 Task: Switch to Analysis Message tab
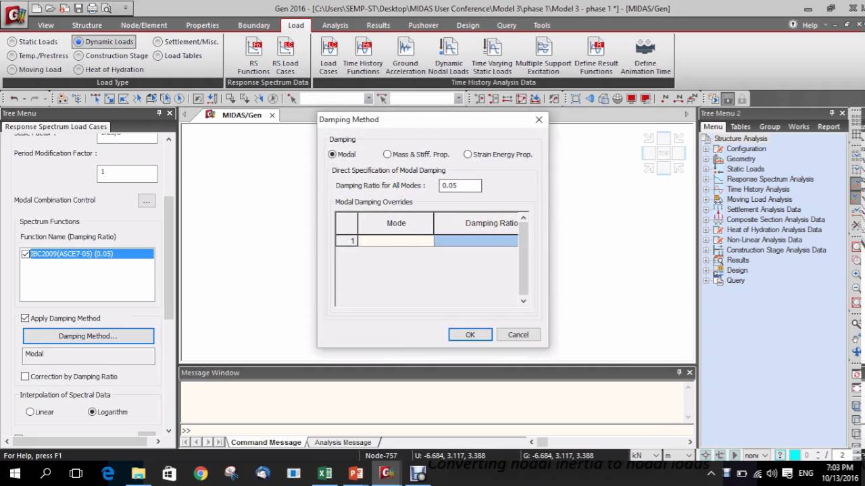point(343,442)
